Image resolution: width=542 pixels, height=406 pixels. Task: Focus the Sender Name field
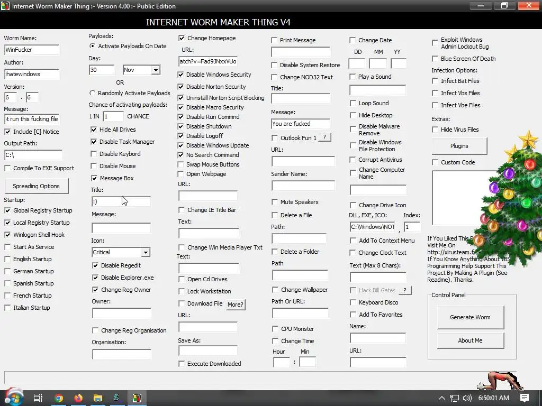coord(303,186)
